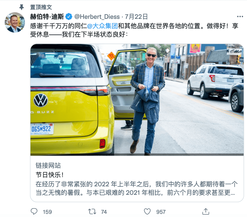247x217 pixels.
Task: Open the yellow ID Buzz photo
Action: point(137,100)
